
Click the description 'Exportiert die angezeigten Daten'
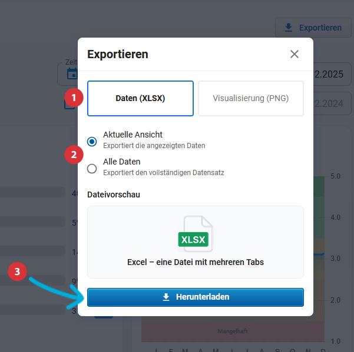coord(154,145)
